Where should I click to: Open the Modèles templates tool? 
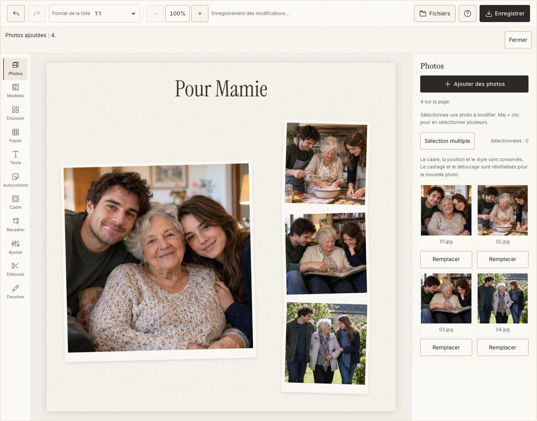pos(16,91)
